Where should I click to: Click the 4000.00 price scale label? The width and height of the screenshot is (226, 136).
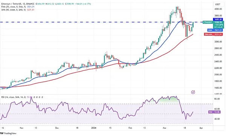pyautogui.click(x=218, y=9)
